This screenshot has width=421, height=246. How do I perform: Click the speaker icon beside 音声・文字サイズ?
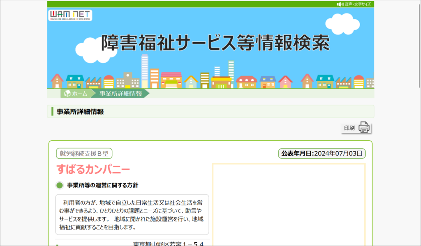tap(340, 4)
